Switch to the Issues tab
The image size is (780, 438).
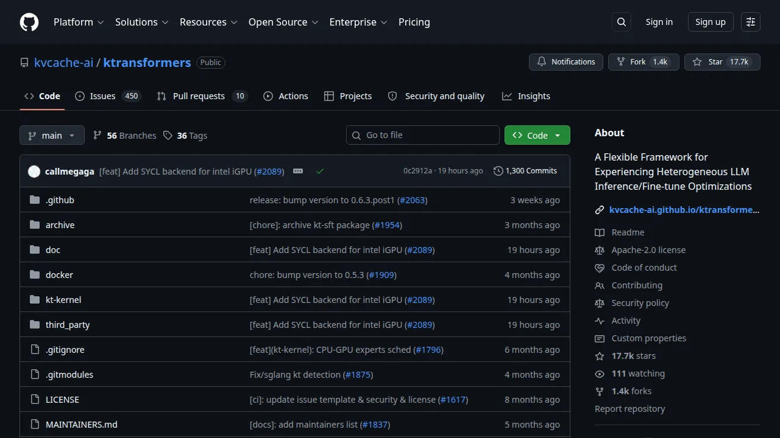point(108,96)
